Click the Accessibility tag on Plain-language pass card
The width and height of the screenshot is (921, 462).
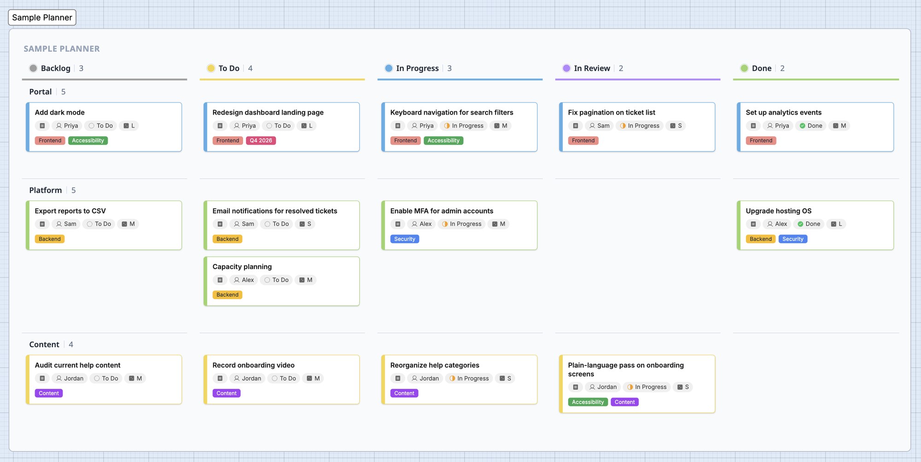pos(588,402)
